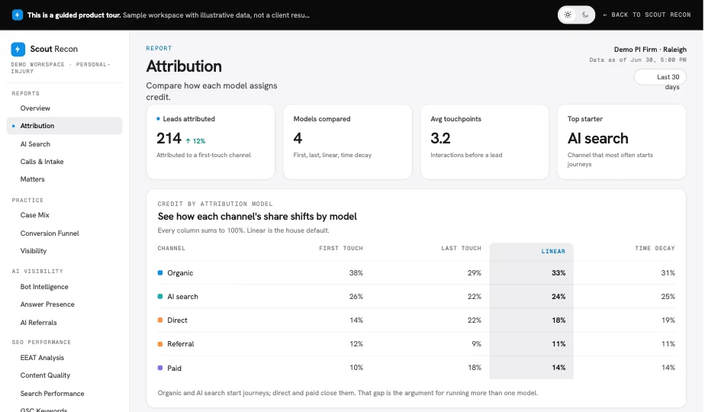This screenshot has height=412, width=705.
Task: Select the Attribution sidebar item
Action: coord(64,126)
